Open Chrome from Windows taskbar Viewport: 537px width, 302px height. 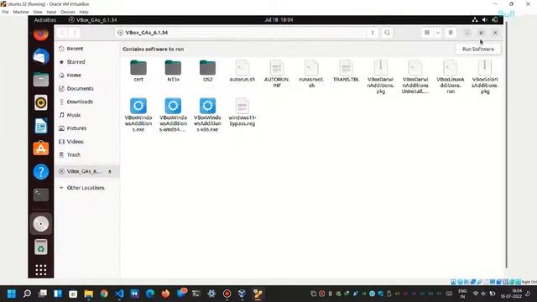point(104,294)
